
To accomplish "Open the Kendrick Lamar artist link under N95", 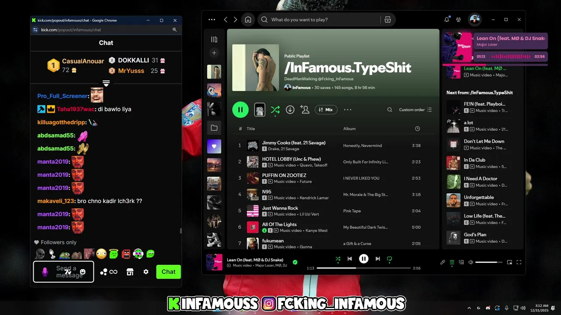I will (314, 198).
